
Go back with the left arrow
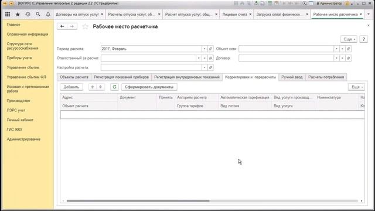62,26
